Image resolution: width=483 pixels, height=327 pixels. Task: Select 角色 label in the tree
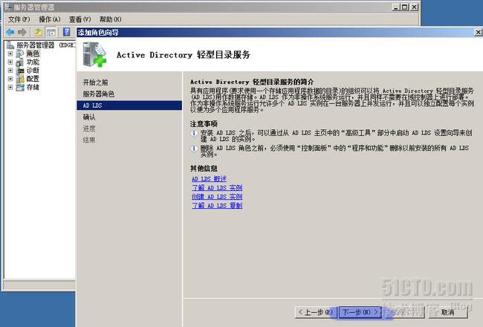point(33,54)
